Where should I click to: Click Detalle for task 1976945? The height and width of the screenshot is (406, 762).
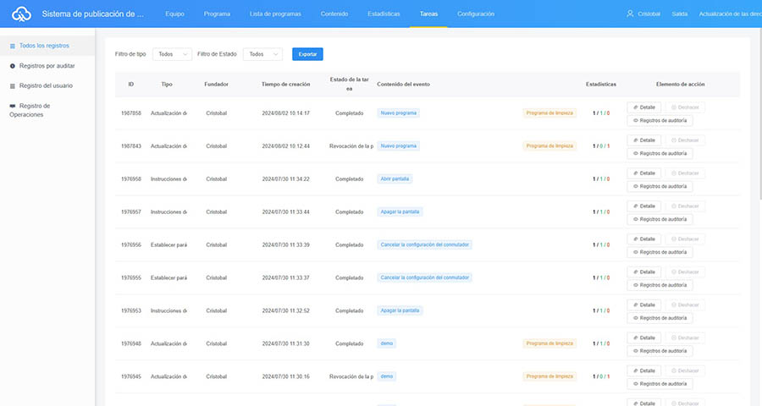(644, 371)
